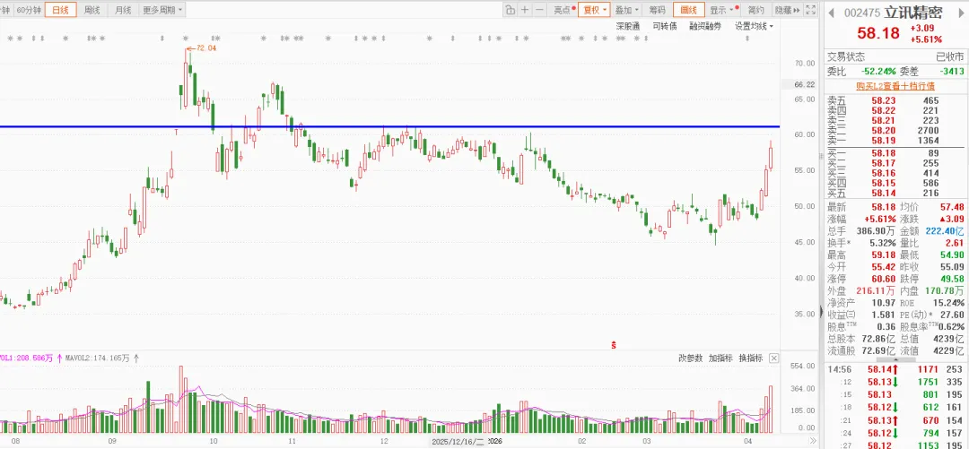This screenshot has width=969, height=449.
Task: Toggle 亮点 highlights button
Action: point(564,10)
